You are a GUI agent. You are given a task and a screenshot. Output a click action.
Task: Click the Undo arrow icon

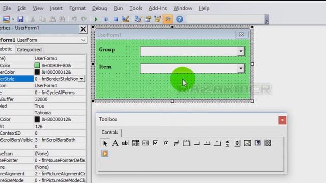click(74, 19)
